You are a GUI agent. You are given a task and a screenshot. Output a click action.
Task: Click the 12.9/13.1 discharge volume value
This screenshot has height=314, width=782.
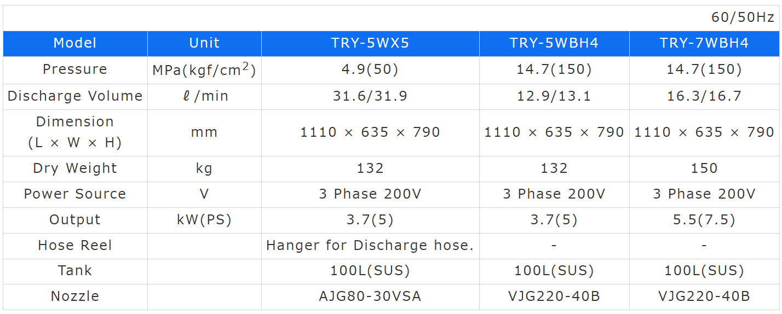tap(554, 96)
